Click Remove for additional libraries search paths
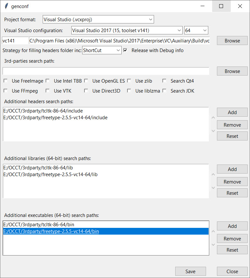Viewport: 250px width, 278px height. click(x=232, y=182)
